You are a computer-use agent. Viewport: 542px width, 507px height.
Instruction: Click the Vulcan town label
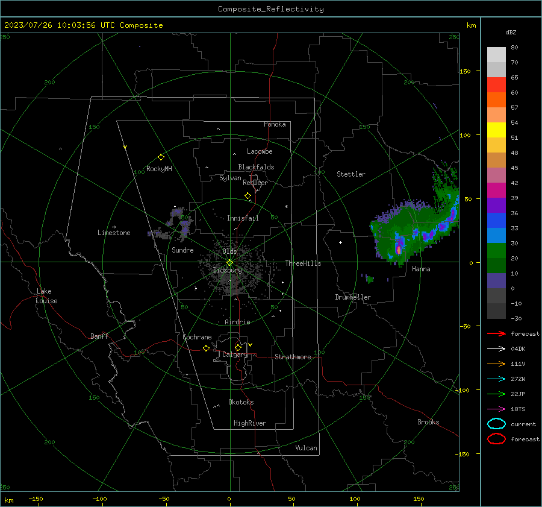(306, 448)
